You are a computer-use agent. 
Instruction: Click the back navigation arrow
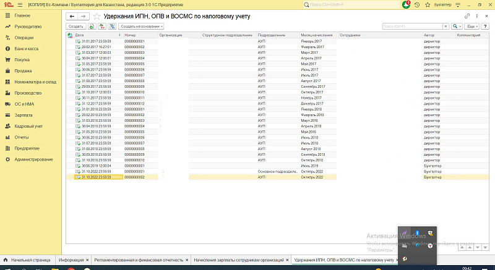pos(72,15)
